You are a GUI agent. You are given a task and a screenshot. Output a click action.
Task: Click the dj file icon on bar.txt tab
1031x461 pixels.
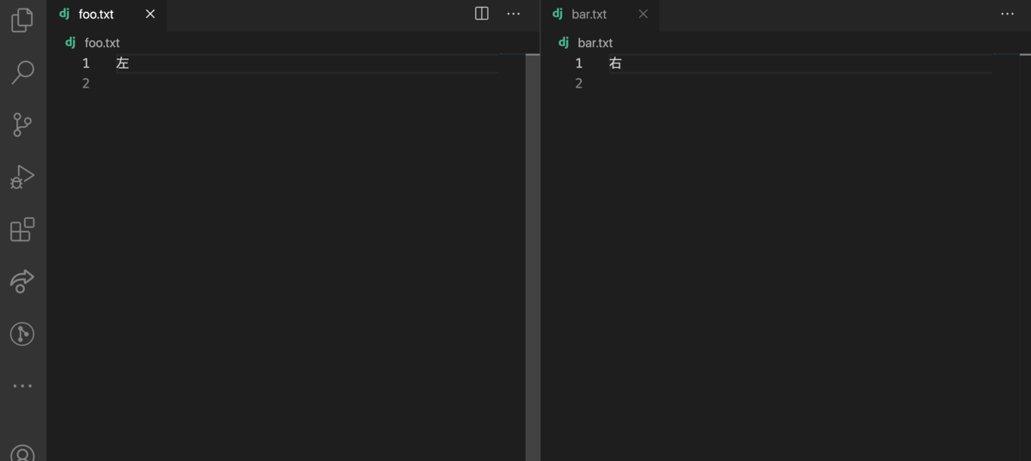click(558, 15)
